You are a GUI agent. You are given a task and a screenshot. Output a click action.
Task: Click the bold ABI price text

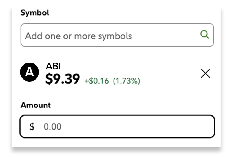pyautogui.click(x=63, y=79)
